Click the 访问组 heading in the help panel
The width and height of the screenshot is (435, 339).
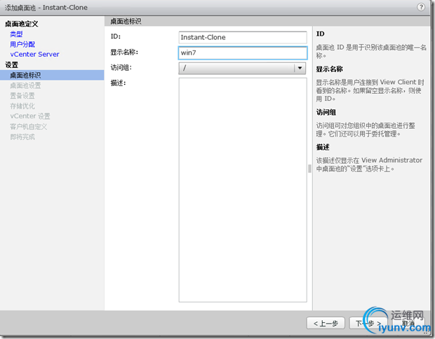(326, 112)
